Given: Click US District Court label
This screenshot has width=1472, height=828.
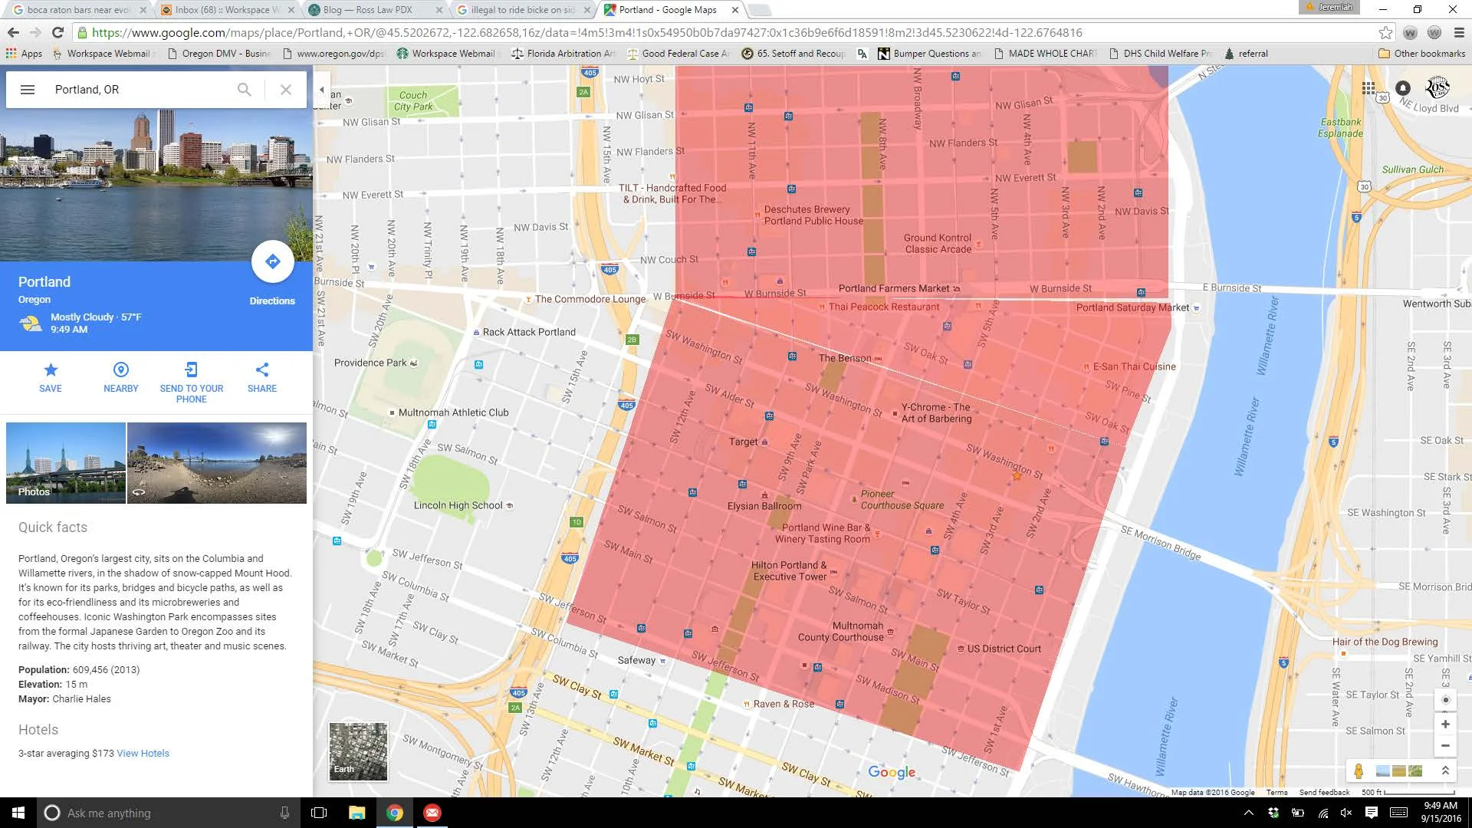Looking at the screenshot, I should (1004, 649).
